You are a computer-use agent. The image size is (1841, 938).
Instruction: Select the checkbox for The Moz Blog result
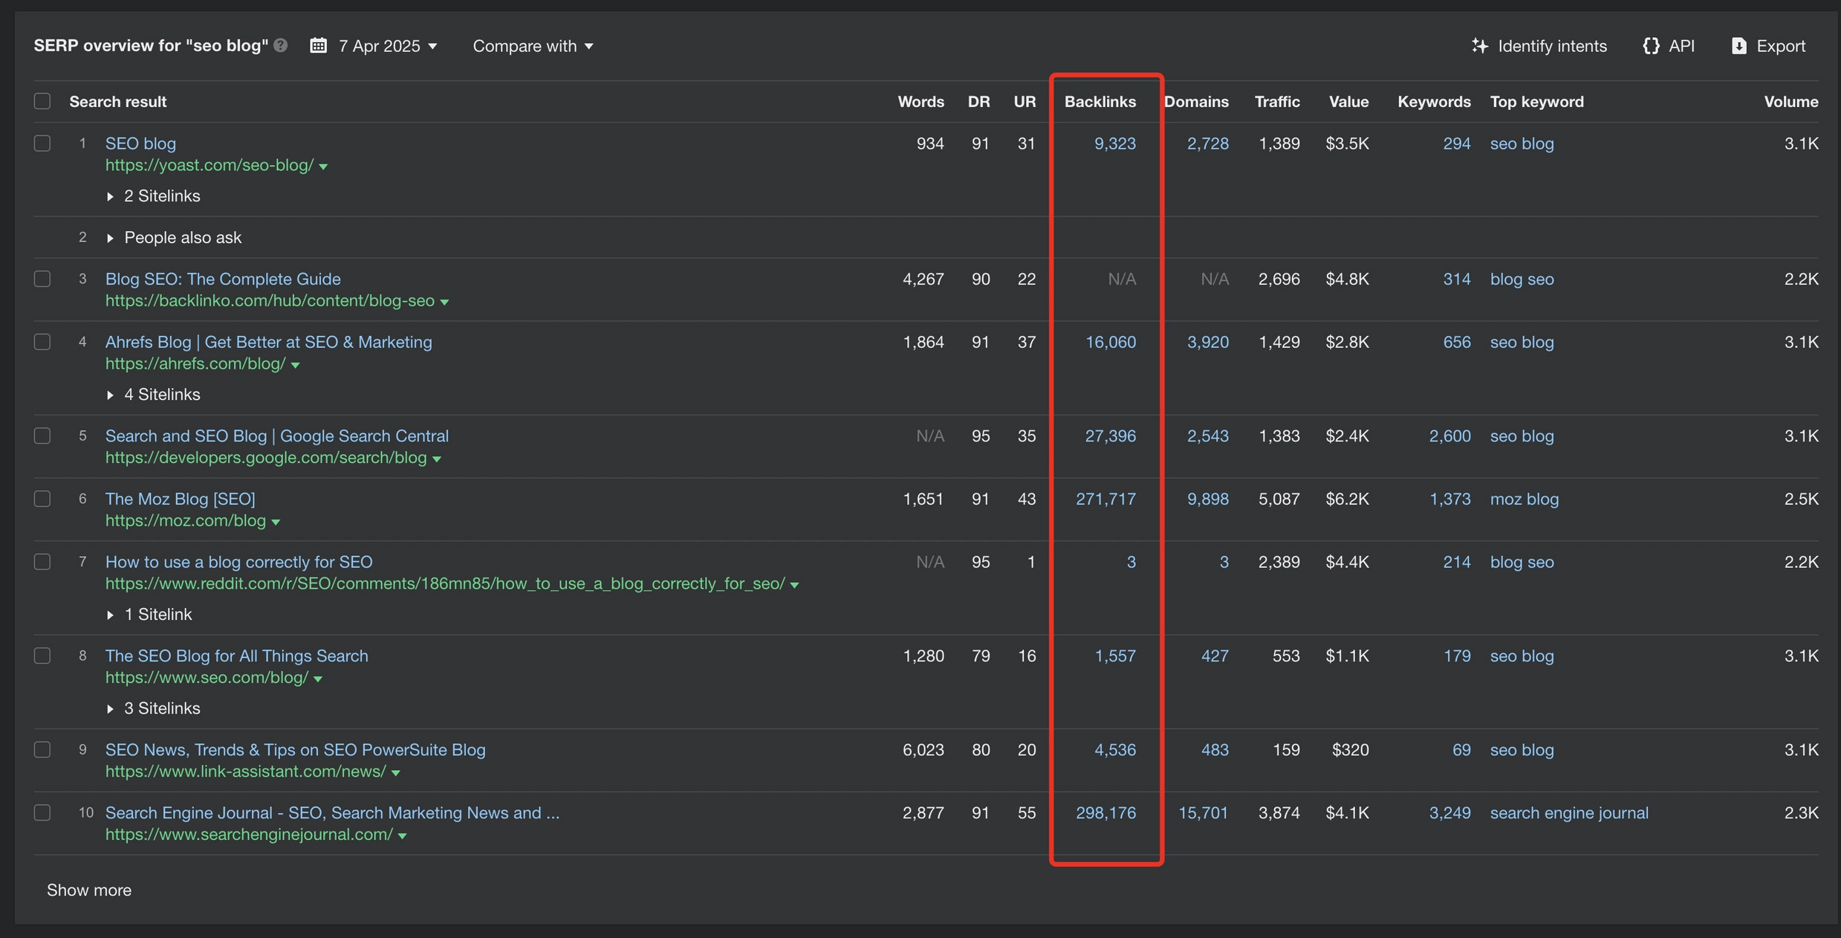42,499
